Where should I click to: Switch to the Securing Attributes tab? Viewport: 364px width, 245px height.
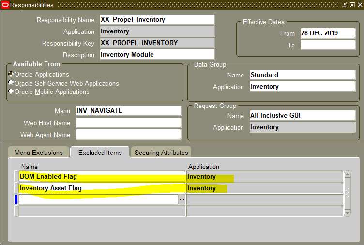point(161,153)
